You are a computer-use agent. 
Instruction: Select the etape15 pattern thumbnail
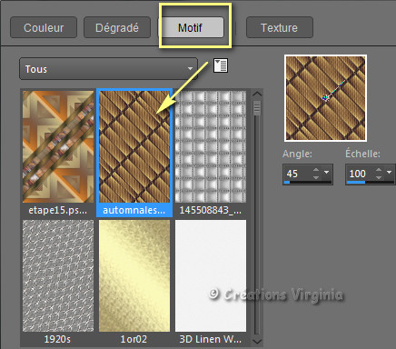58,146
